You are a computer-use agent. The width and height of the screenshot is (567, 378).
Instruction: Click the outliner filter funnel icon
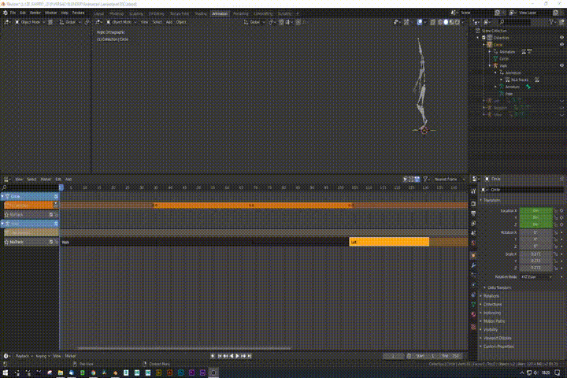[x=551, y=22]
